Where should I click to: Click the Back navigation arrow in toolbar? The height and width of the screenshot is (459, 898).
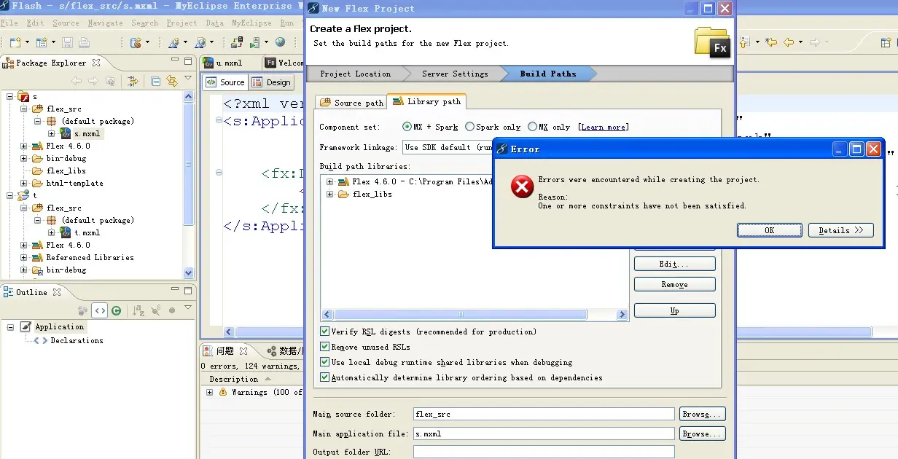789,43
